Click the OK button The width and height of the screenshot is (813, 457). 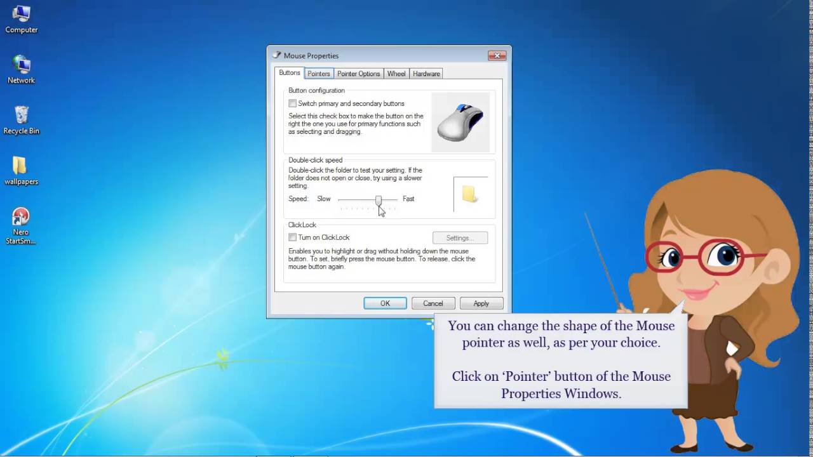pos(386,303)
